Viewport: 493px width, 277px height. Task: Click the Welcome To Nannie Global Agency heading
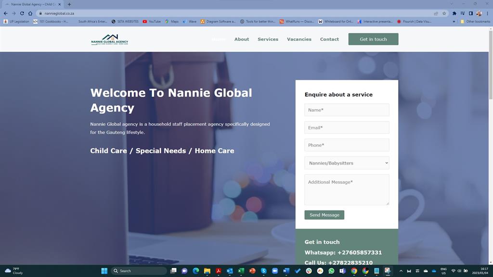pos(171,100)
